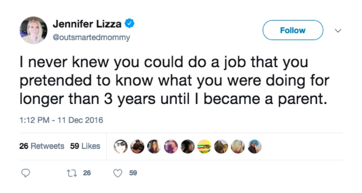362x193 pixels.
Task: Click the tweet body text
Action: [173, 81]
